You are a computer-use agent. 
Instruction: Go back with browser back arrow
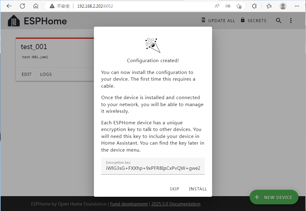9,6
